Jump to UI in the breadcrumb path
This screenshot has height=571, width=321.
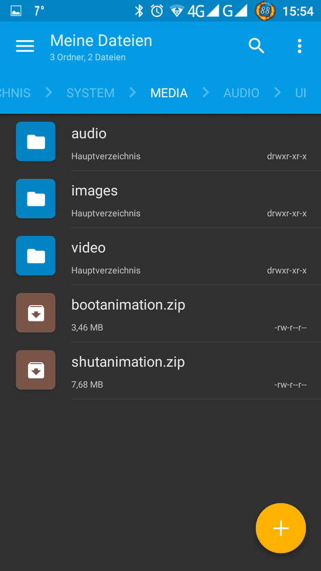tap(300, 93)
